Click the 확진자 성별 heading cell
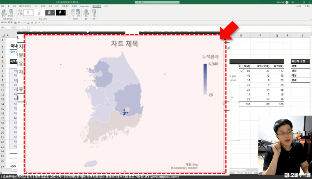The height and width of the screenshot is (179, 312). pyautogui.click(x=300, y=61)
